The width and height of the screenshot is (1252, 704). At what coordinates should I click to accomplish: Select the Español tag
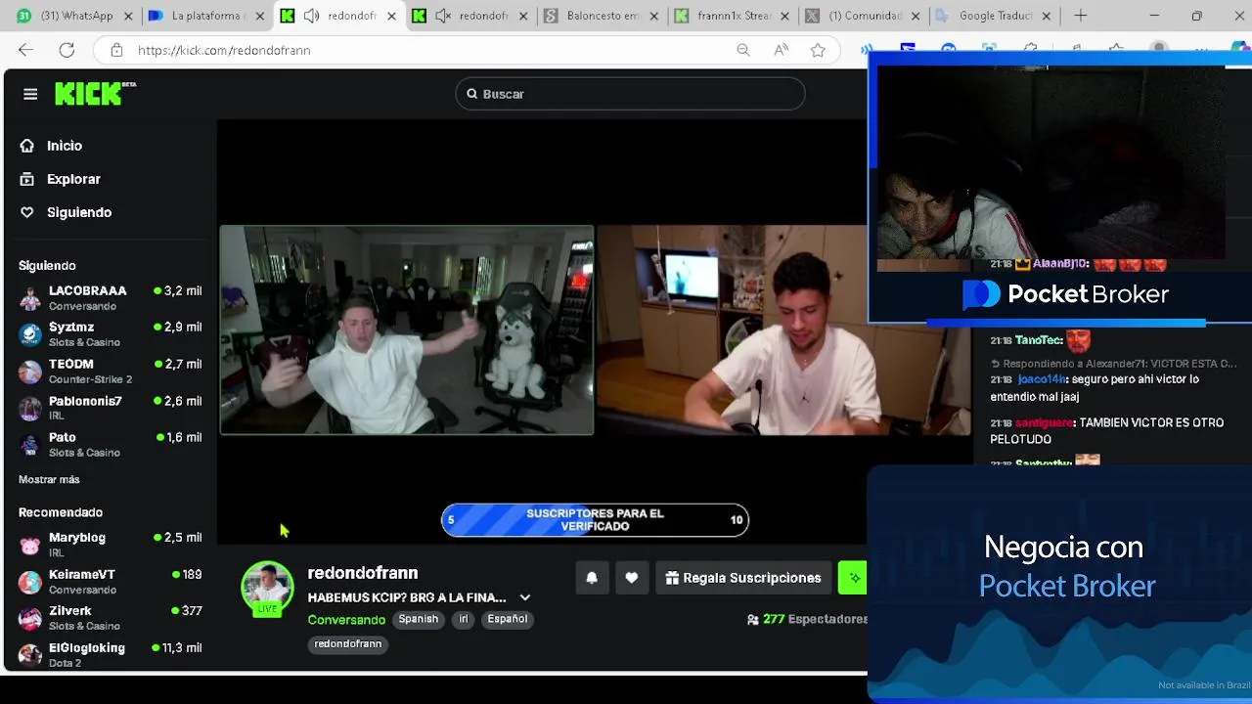click(x=507, y=619)
